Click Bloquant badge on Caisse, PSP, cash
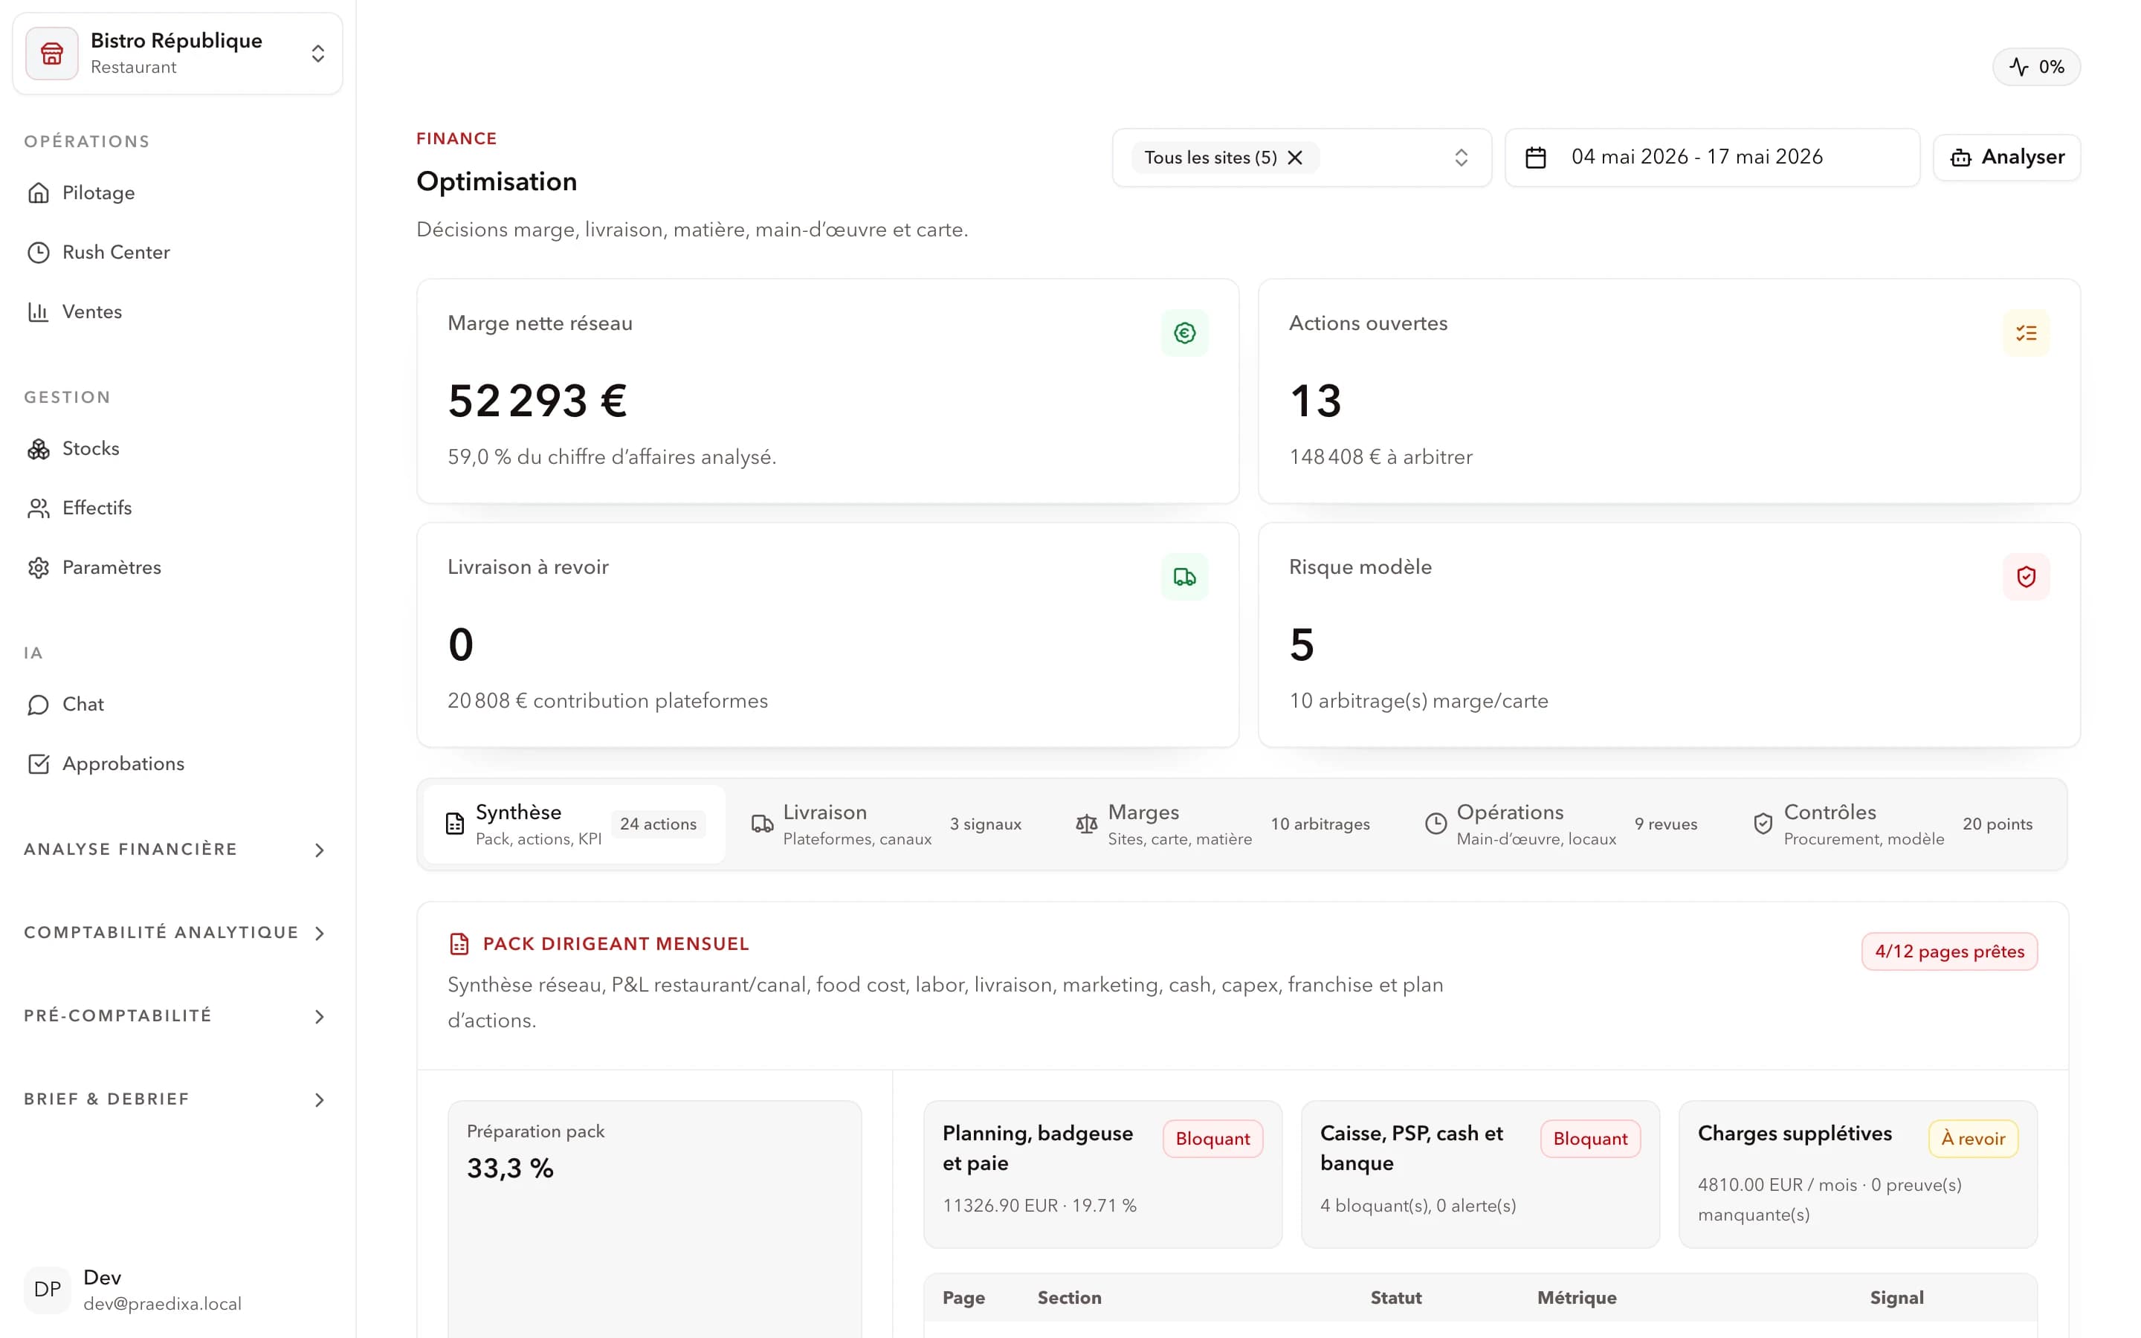Image resolution: width=2141 pixels, height=1338 pixels. click(x=1590, y=1139)
